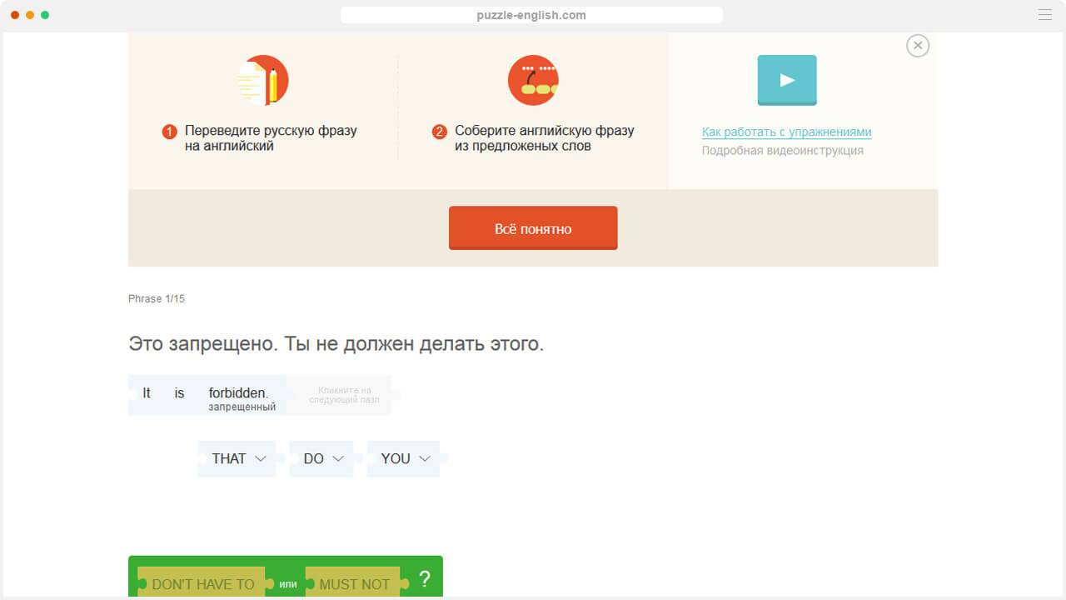Click the green window maximize dot
Viewport: 1066px width, 600px height.
(x=45, y=15)
